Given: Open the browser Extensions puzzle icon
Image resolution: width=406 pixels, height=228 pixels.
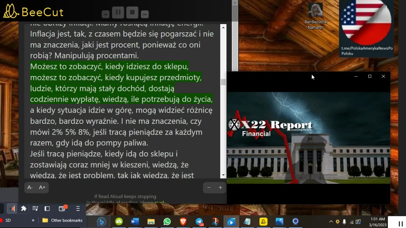Looking at the screenshot, I should [x=23, y=208].
